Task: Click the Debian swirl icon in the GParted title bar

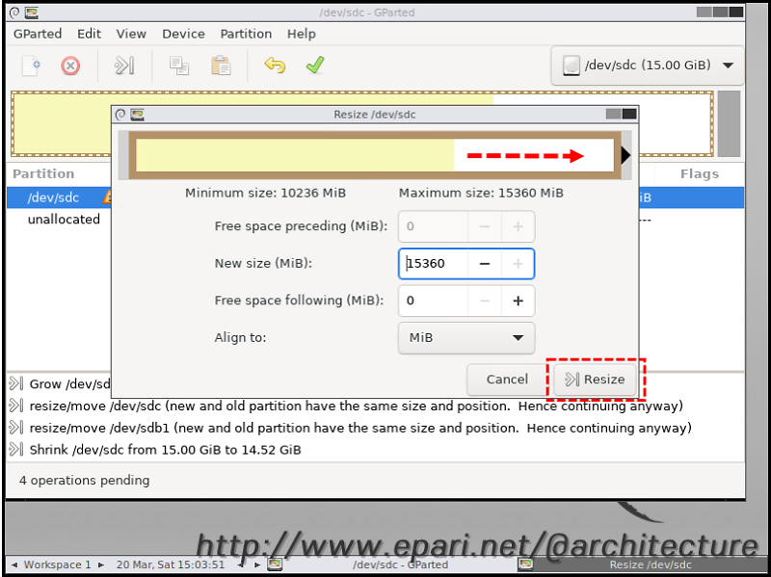Action: 14,13
